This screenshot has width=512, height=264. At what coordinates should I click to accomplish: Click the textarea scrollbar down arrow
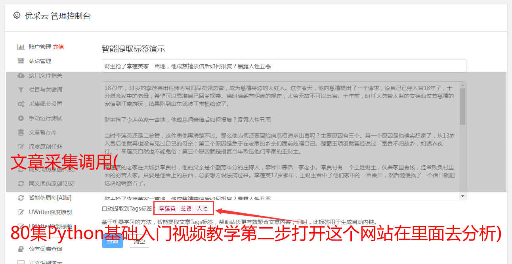462,196
